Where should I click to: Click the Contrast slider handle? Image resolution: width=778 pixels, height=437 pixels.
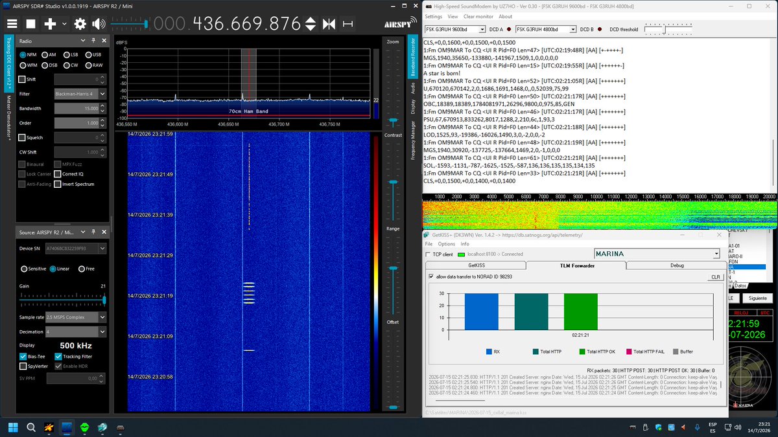point(392,183)
